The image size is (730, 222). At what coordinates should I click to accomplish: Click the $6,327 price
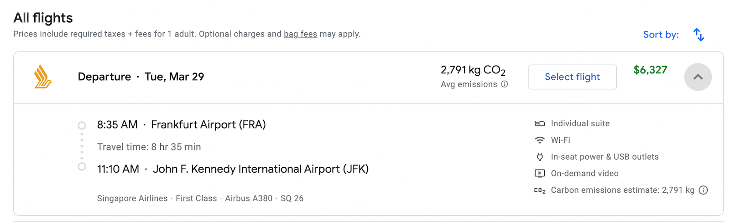(x=650, y=70)
